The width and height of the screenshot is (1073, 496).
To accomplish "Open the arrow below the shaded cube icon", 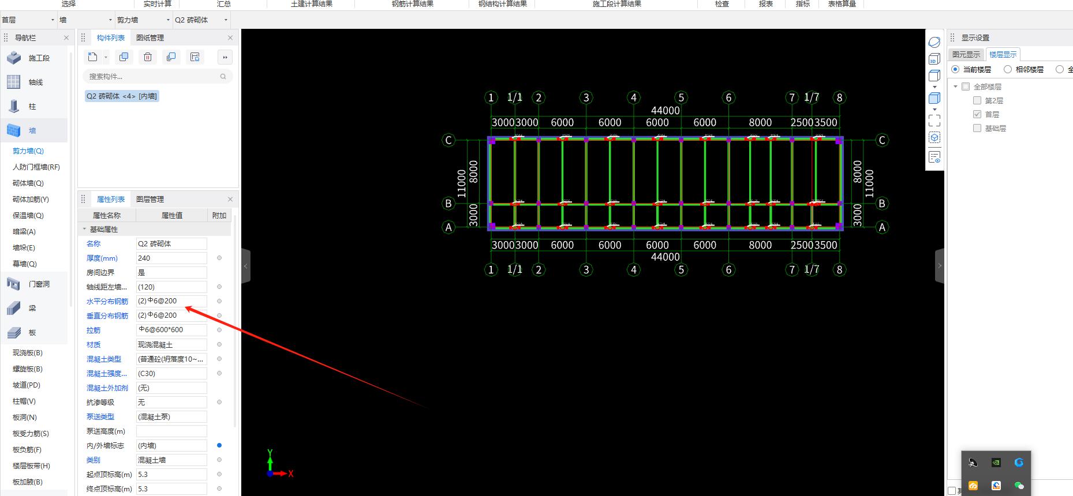I will (934, 109).
